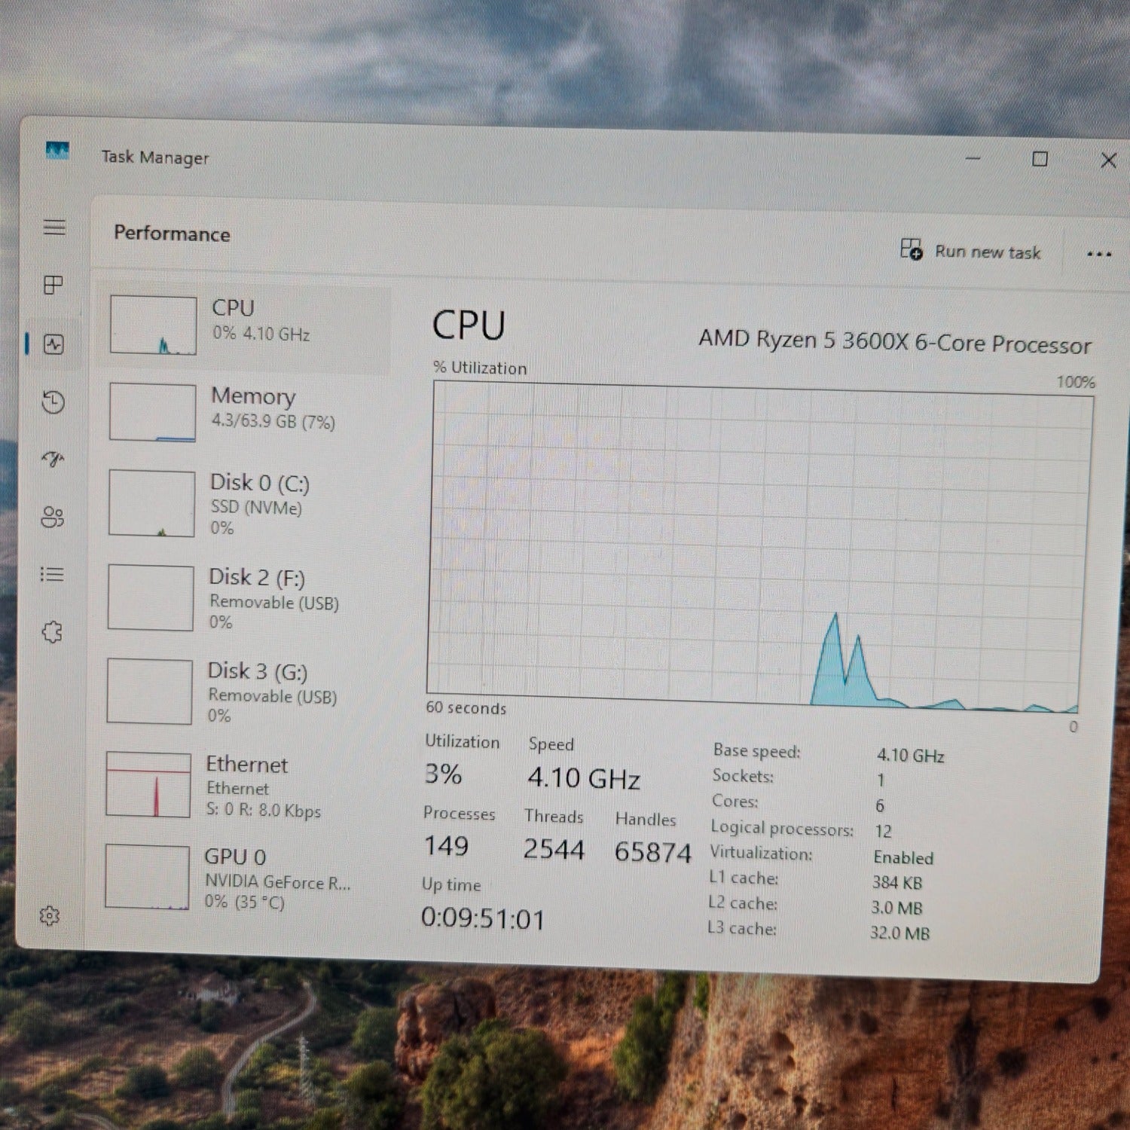Go to the Processes page icon

[53, 285]
